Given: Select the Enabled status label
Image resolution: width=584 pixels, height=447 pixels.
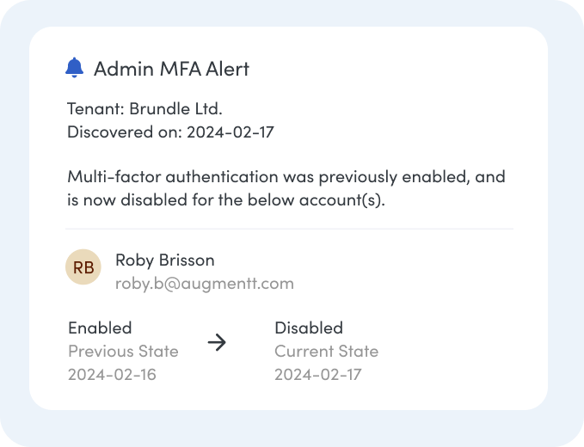Looking at the screenshot, I should pyautogui.click(x=100, y=328).
